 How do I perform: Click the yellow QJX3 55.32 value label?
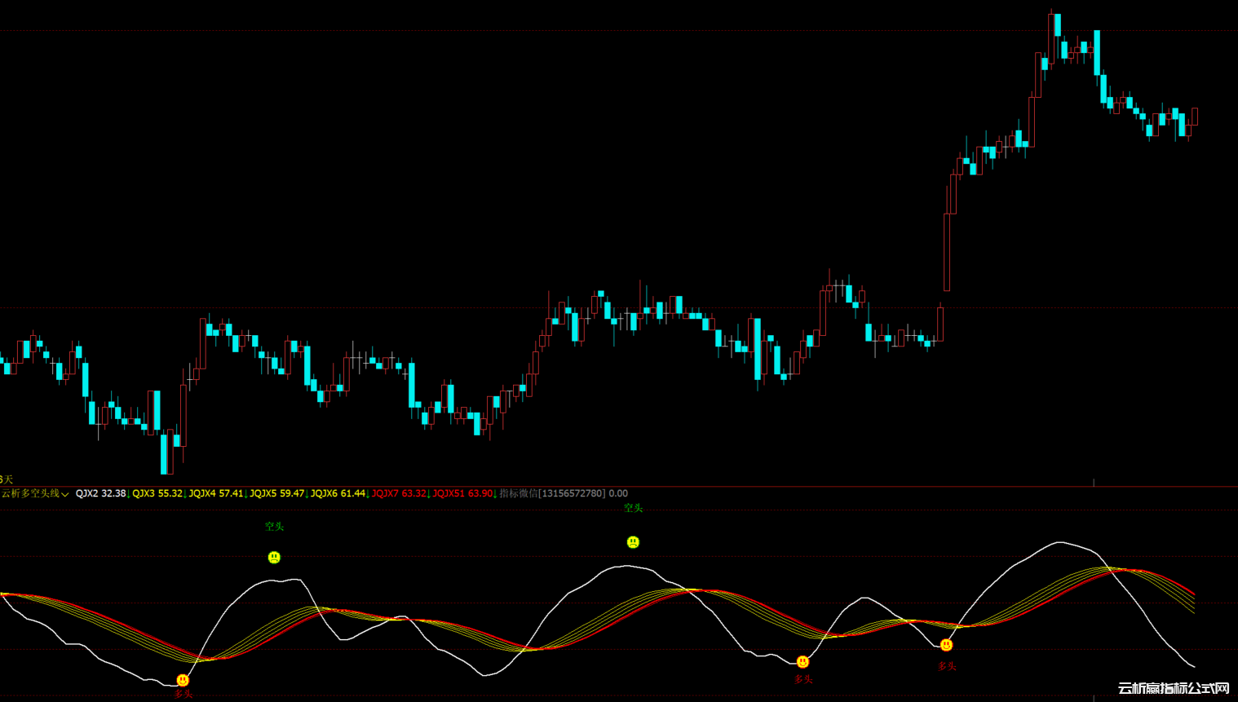coord(157,493)
